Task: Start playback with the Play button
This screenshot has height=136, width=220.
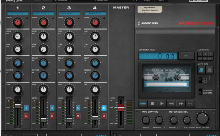Action: pos(162,104)
